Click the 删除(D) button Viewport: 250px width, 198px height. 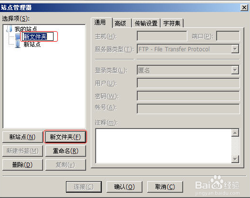[22, 165]
